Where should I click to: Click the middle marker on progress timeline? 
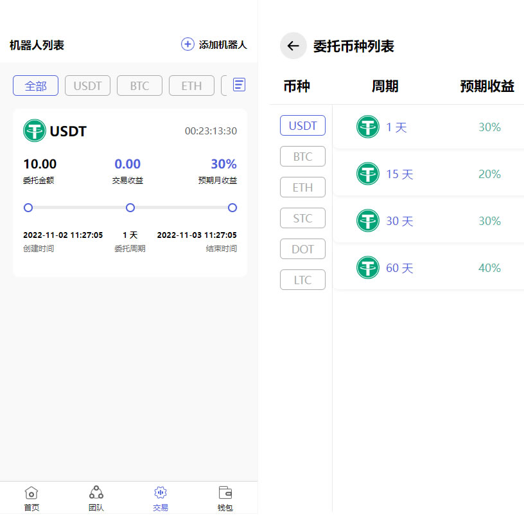pos(130,208)
